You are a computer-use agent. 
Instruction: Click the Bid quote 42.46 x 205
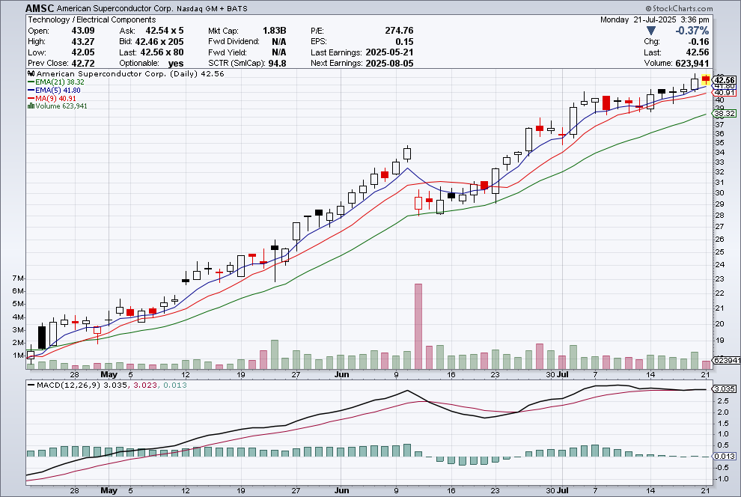[159, 42]
